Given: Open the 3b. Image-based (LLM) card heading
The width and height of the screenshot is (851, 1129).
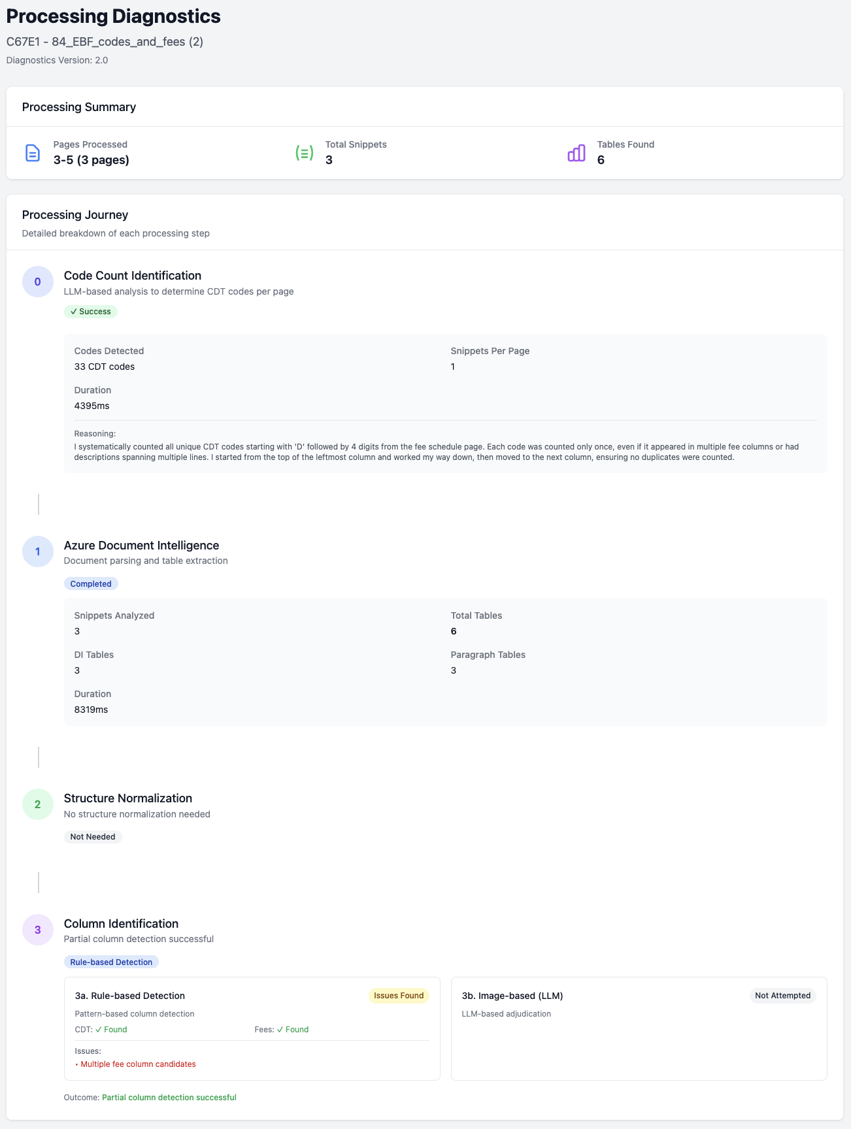Looking at the screenshot, I should click(x=512, y=996).
